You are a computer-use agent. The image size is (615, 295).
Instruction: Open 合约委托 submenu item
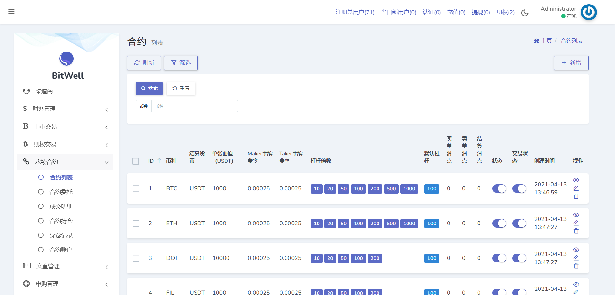(61, 192)
